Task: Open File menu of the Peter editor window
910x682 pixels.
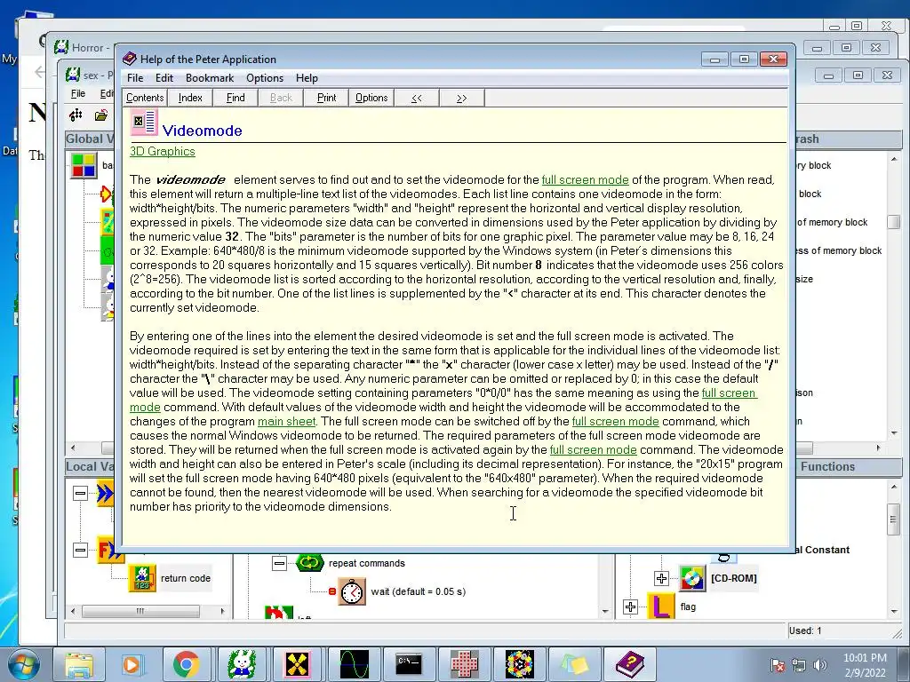Action: coord(78,93)
